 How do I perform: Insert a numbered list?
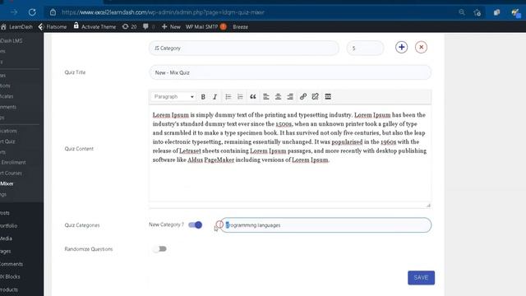[240, 97]
